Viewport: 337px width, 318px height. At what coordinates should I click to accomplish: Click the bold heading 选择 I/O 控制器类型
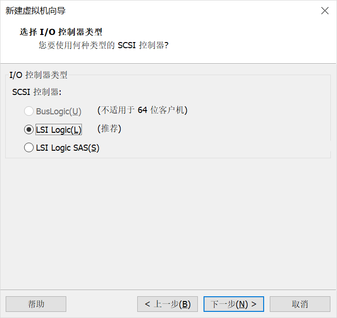[61, 32]
